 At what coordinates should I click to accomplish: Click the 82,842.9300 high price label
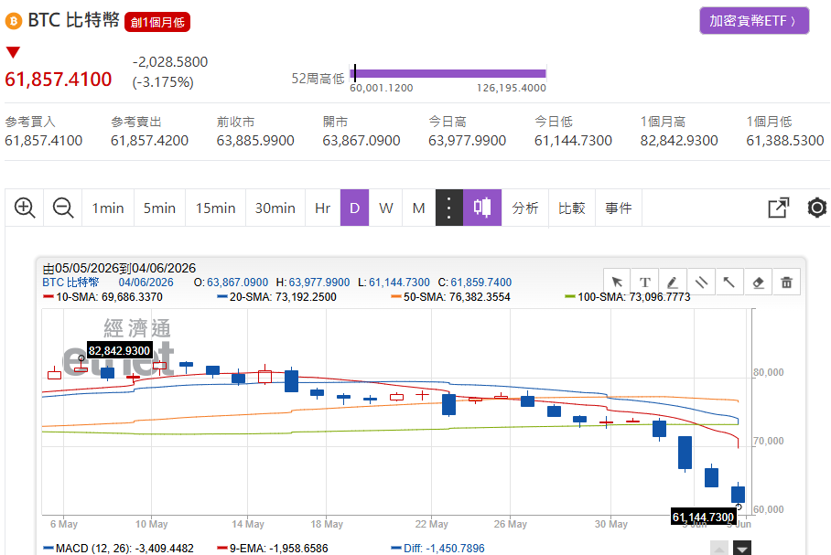[119, 350]
